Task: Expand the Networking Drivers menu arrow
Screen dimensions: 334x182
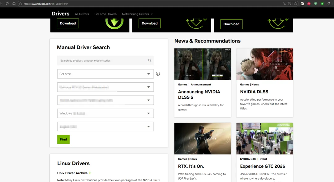Action: point(152,14)
